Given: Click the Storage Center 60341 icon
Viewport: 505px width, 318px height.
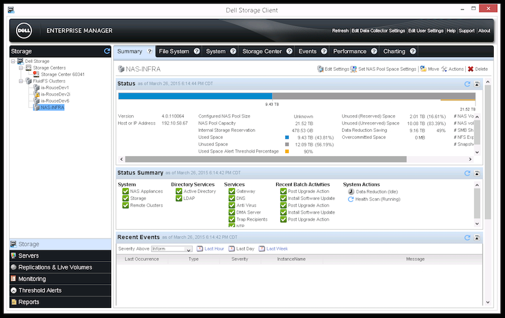Looking at the screenshot, I should tap(36, 74).
